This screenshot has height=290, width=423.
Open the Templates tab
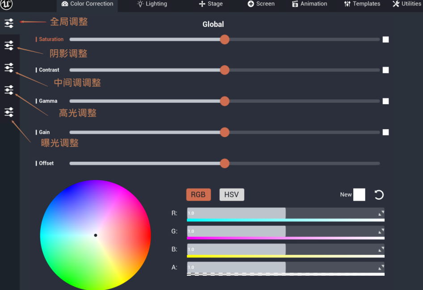click(362, 4)
